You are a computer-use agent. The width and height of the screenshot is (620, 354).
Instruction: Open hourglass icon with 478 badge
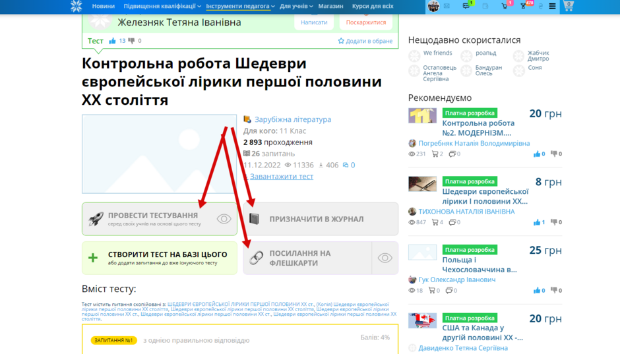coord(523,6)
